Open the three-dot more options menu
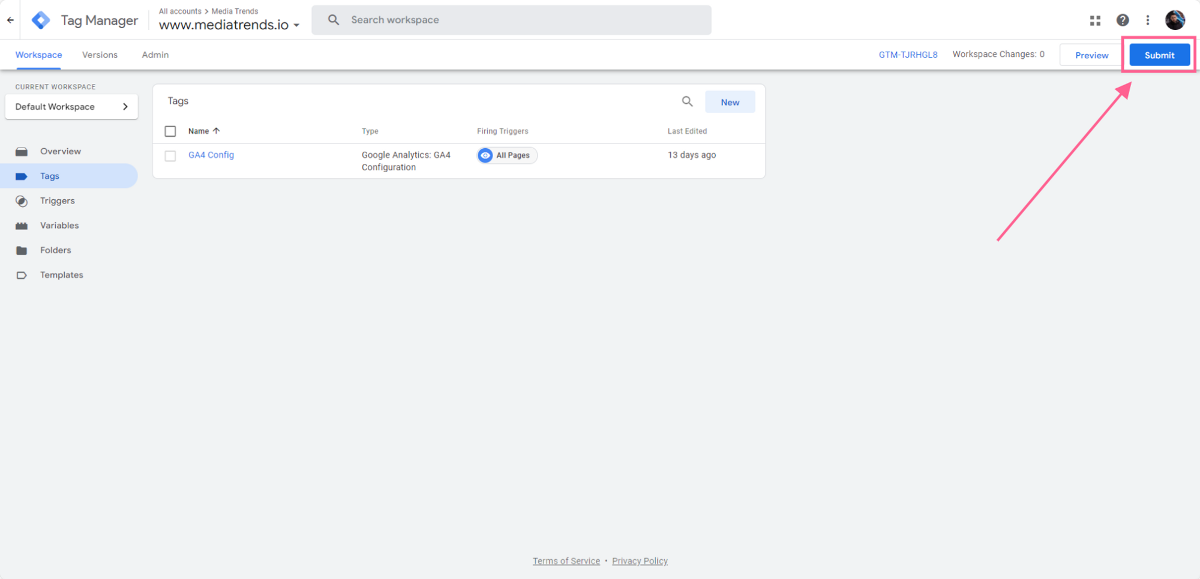The image size is (1200, 579). (1148, 20)
